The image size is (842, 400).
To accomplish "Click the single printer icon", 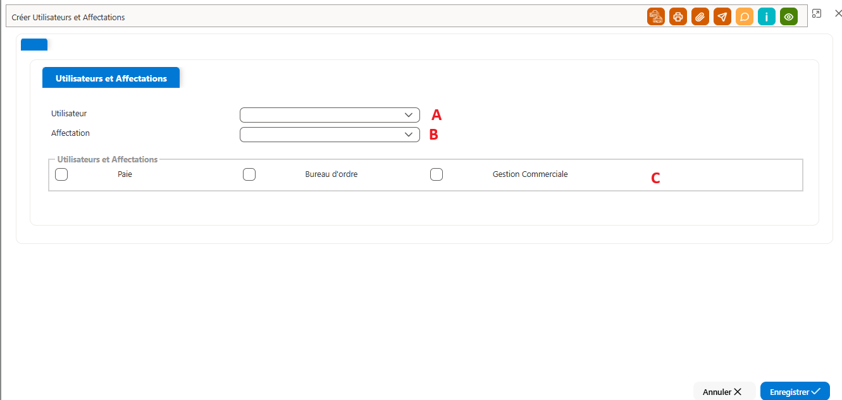I will (678, 17).
